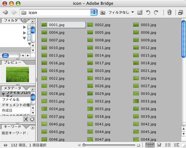Select file 0002.jpg

coord(99,25)
